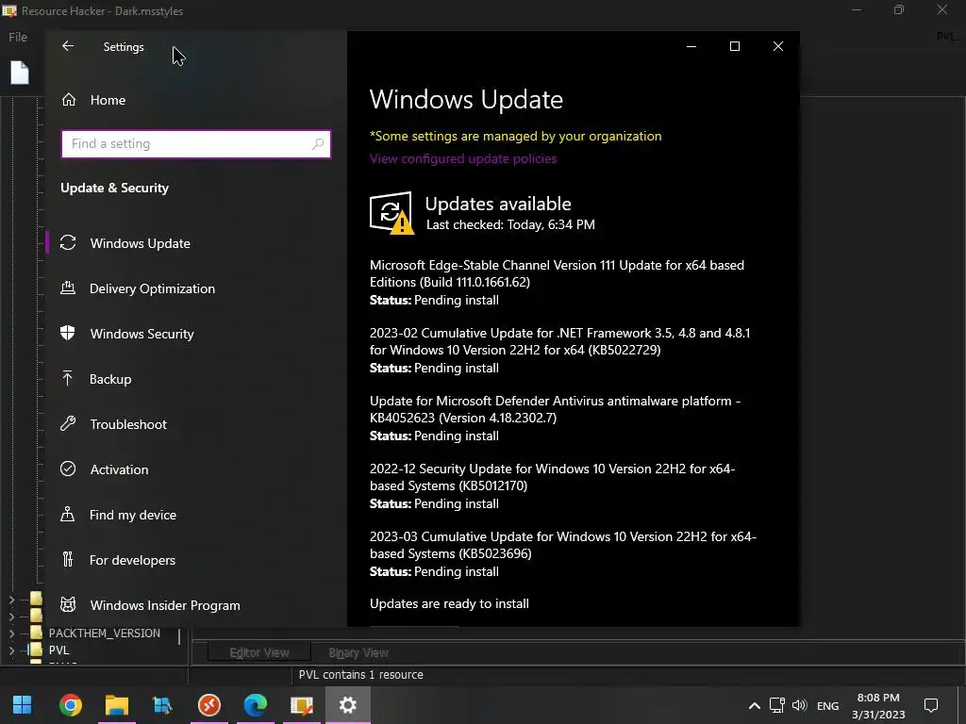Open volume speaker tray icon
Viewport: 966px width, 724px height.
point(799,705)
